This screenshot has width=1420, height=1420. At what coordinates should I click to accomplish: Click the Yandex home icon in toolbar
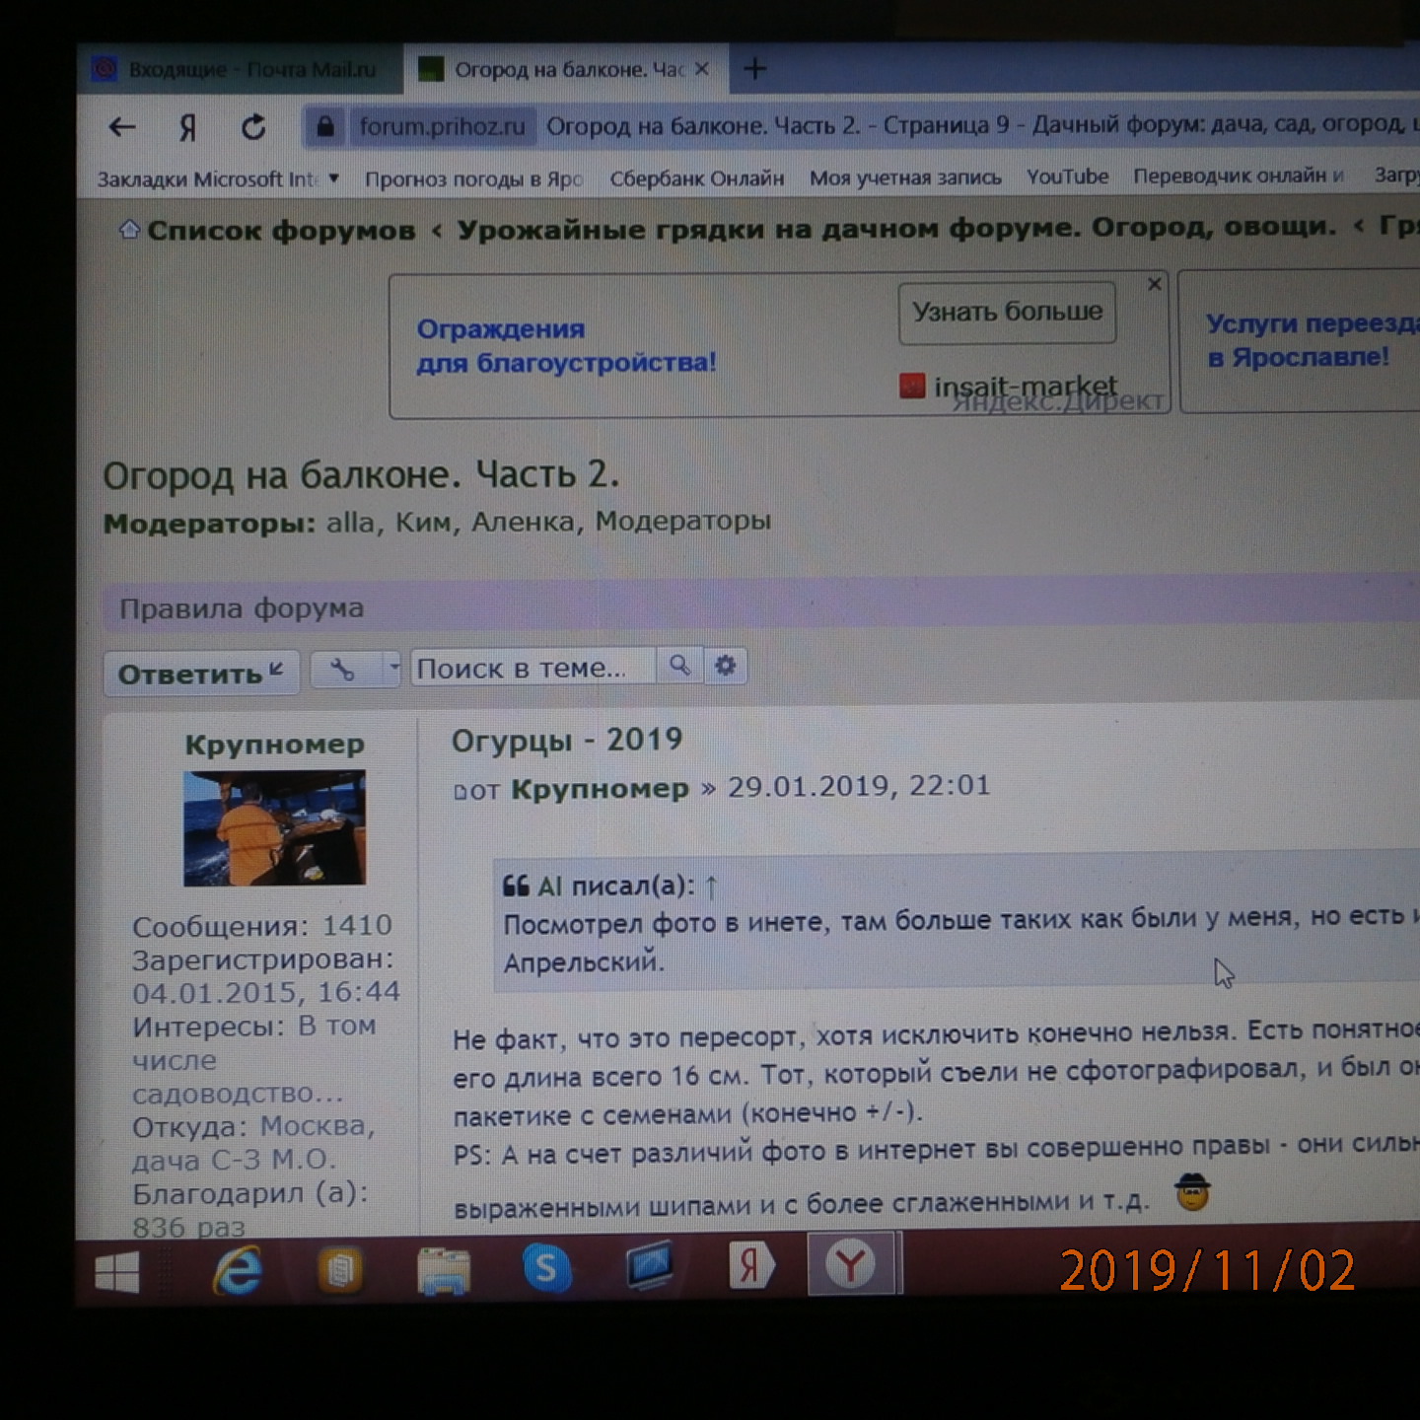(x=187, y=127)
